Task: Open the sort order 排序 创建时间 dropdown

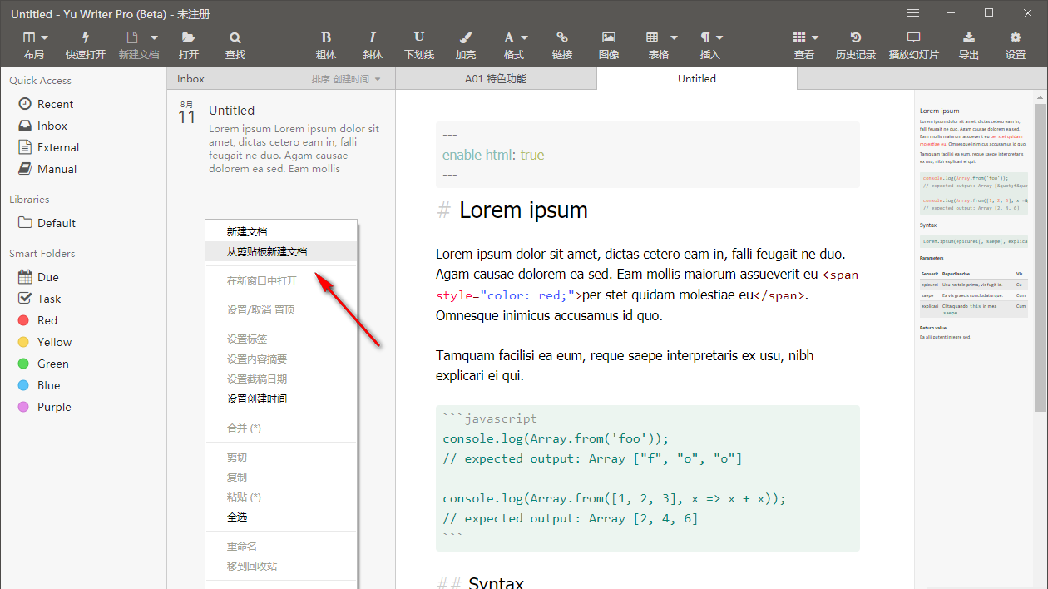Action: 346,79
